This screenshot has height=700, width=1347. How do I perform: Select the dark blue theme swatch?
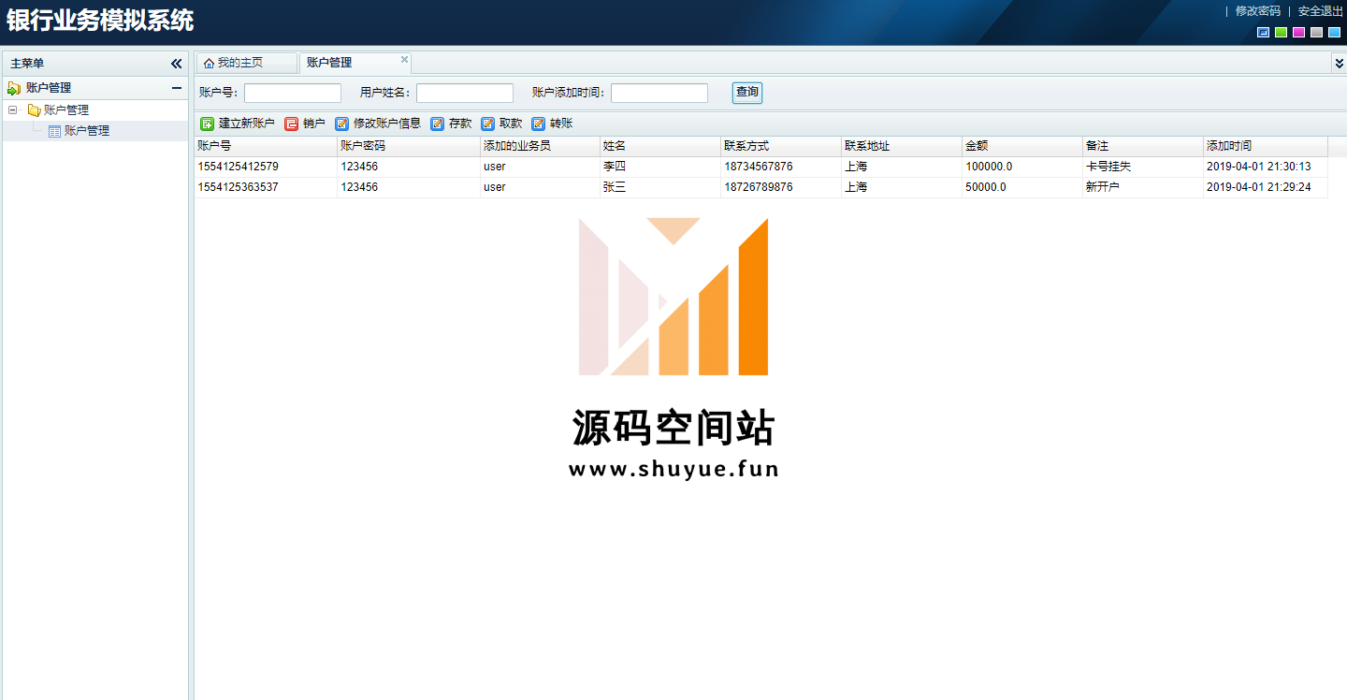[x=1264, y=33]
